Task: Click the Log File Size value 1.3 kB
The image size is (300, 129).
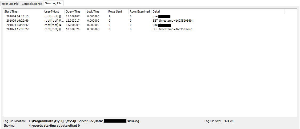Action: pyautogui.click(x=229, y=121)
